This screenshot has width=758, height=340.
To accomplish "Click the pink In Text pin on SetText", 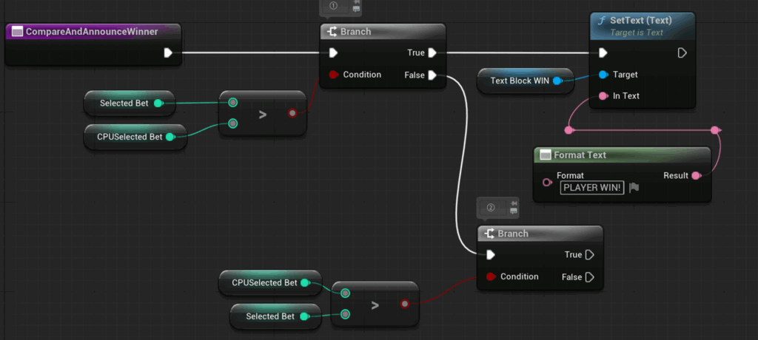I will click(603, 96).
